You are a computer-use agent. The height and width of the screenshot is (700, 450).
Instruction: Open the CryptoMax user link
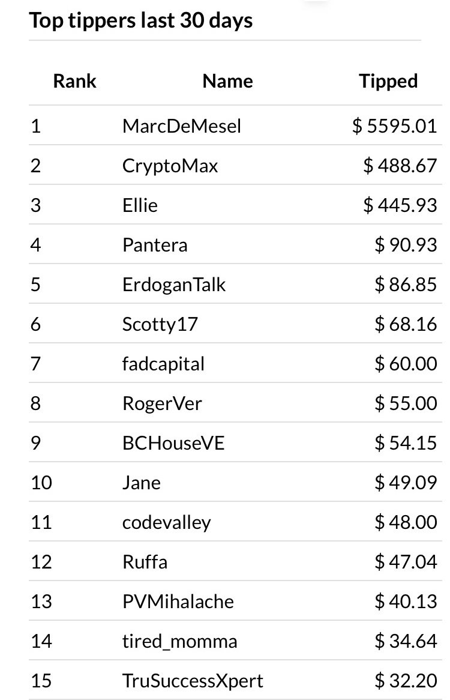coord(170,166)
